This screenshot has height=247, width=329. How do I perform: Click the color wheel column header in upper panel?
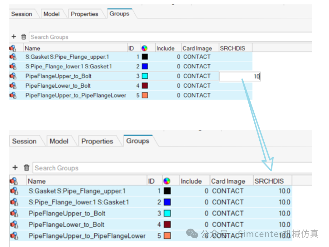(x=144, y=48)
